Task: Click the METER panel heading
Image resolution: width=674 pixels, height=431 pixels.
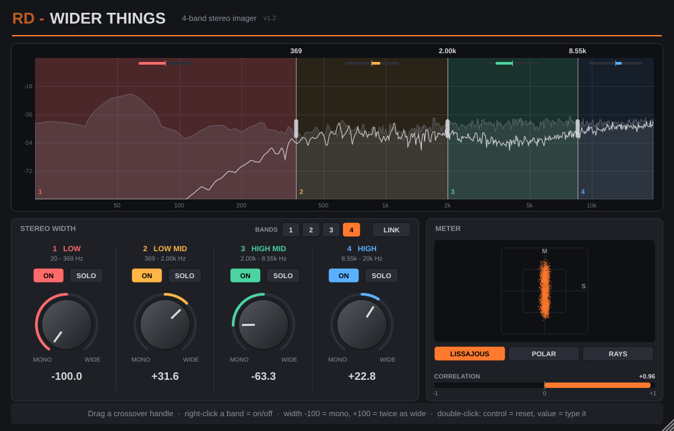Action: tap(448, 228)
